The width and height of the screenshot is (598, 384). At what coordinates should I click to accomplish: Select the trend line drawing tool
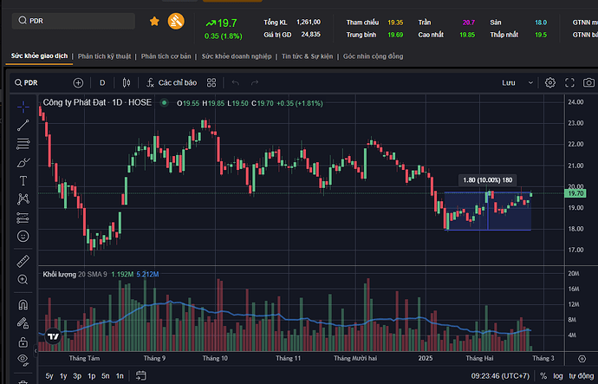point(23,124)
